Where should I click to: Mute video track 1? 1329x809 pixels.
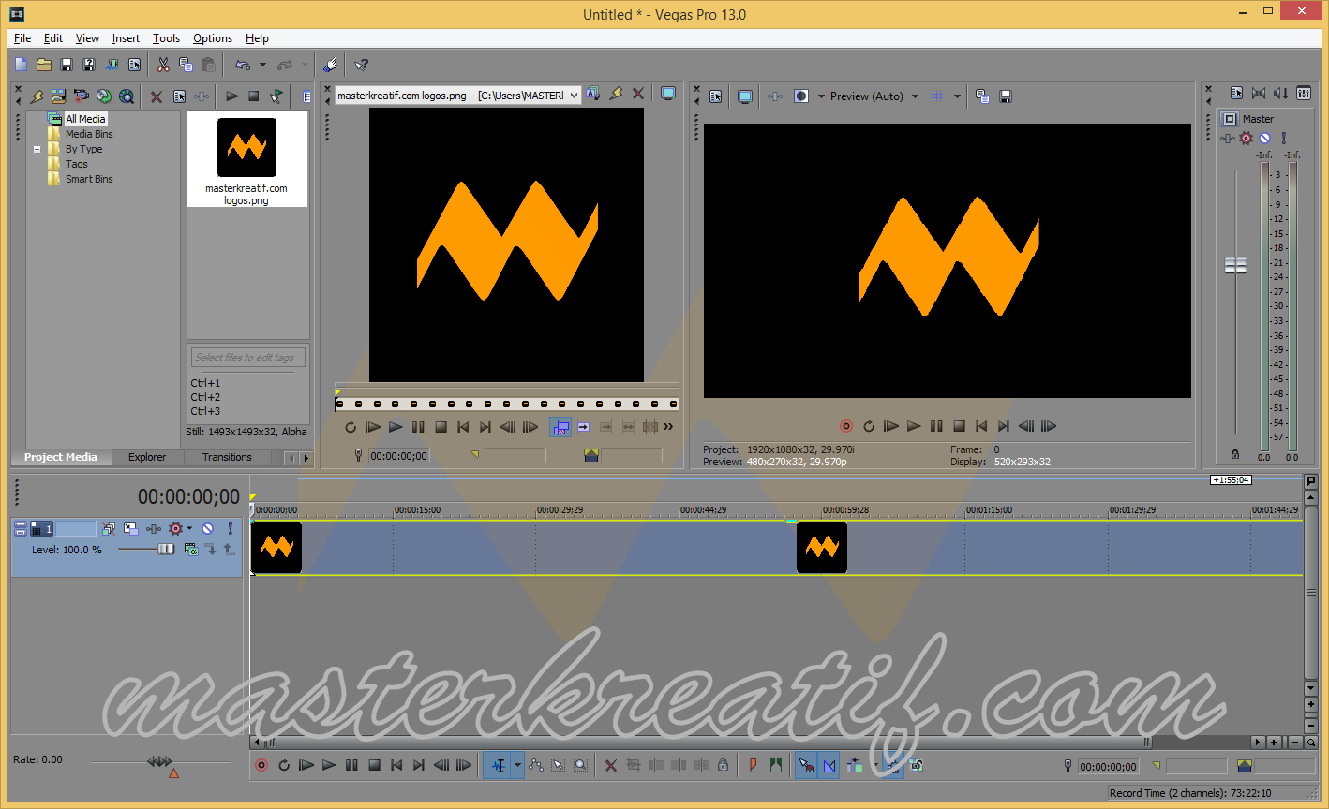208,529
